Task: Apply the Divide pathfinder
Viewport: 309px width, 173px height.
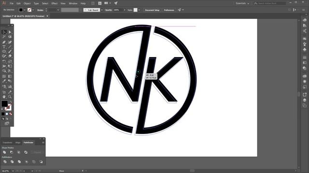Action: (5, 161)
